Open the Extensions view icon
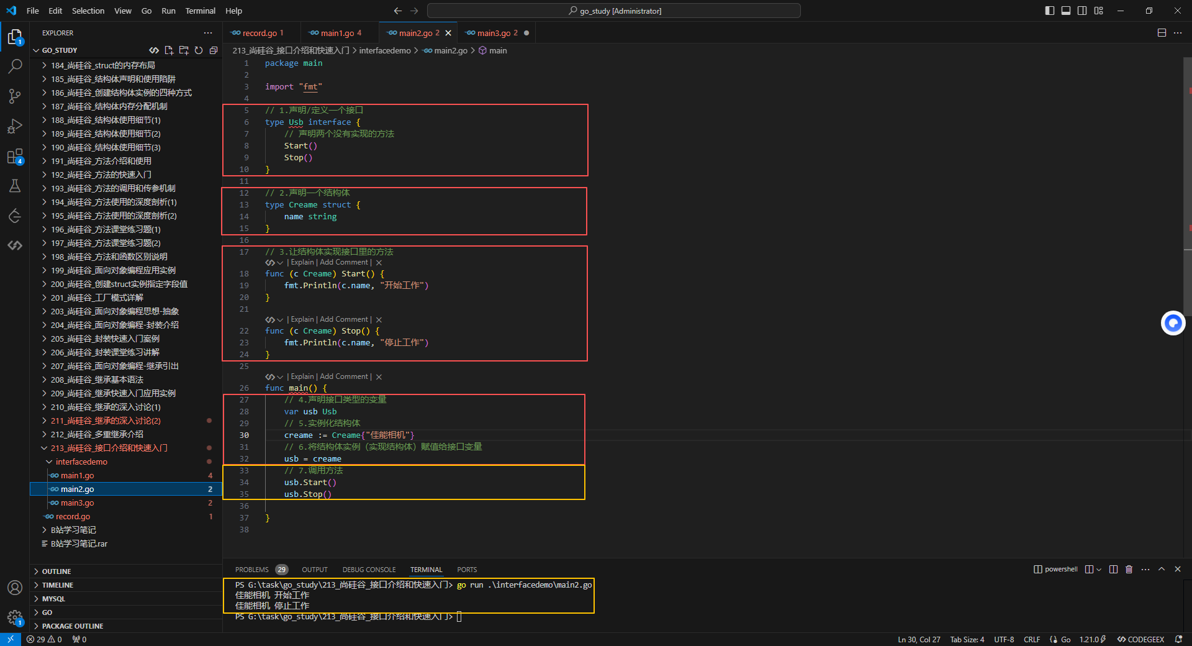Image resolution: width=1192 pixels, height=646 pixels. coord(15,156)
